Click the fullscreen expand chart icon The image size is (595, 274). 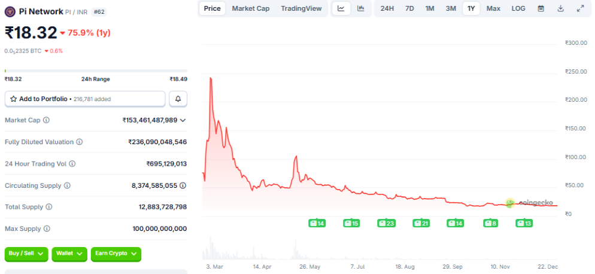[580, 8]
